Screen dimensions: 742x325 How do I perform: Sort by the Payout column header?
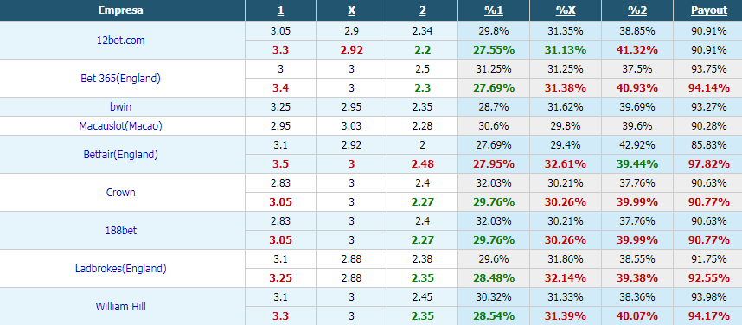[x=709, y=10]
